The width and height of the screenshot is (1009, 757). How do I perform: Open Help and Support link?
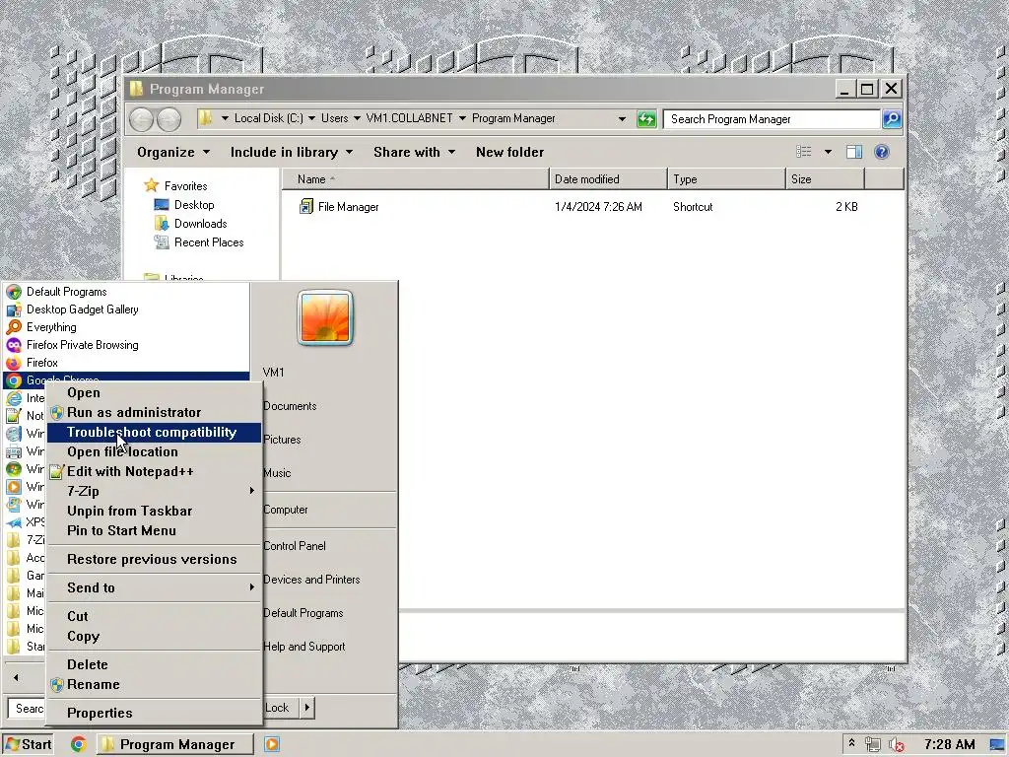point(304,647)
